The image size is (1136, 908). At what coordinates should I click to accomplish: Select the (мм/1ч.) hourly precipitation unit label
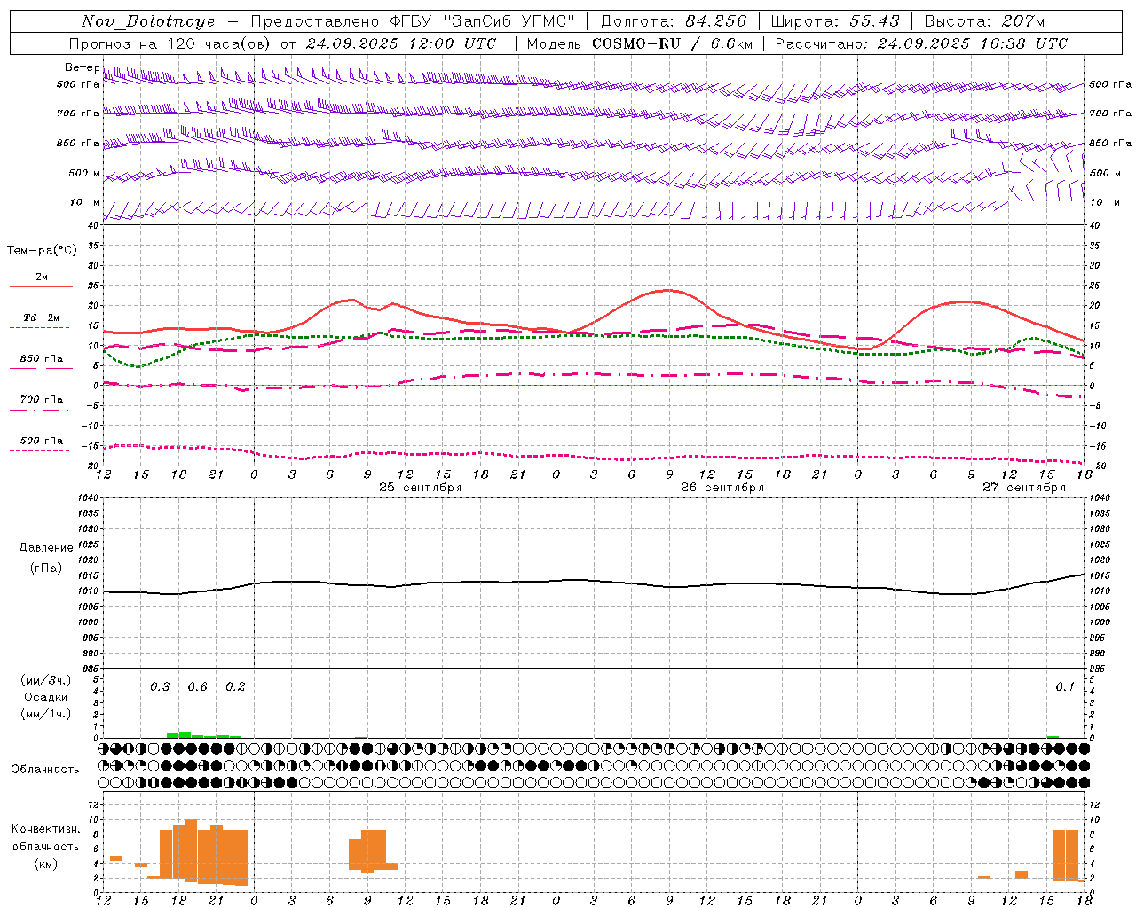[x=46, y=714]
